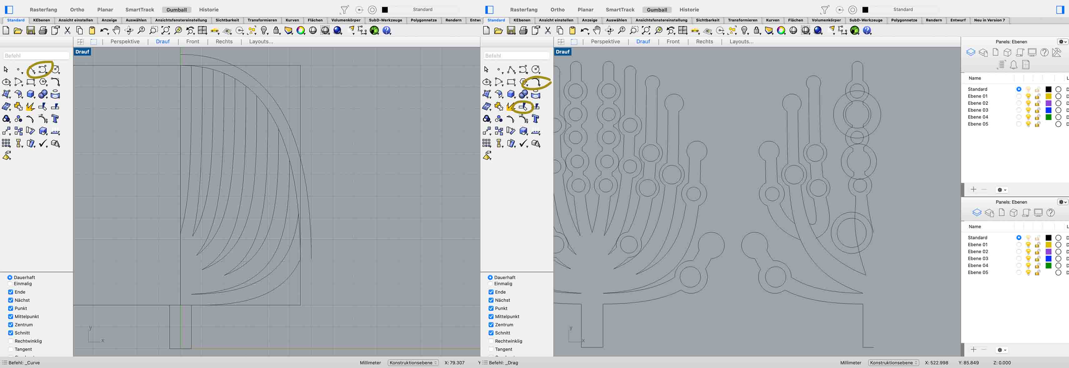
Task: Click the hammer-and-ruler tools icon in the upper panel
Action: pyautogui.click(x=1057, y=52)
